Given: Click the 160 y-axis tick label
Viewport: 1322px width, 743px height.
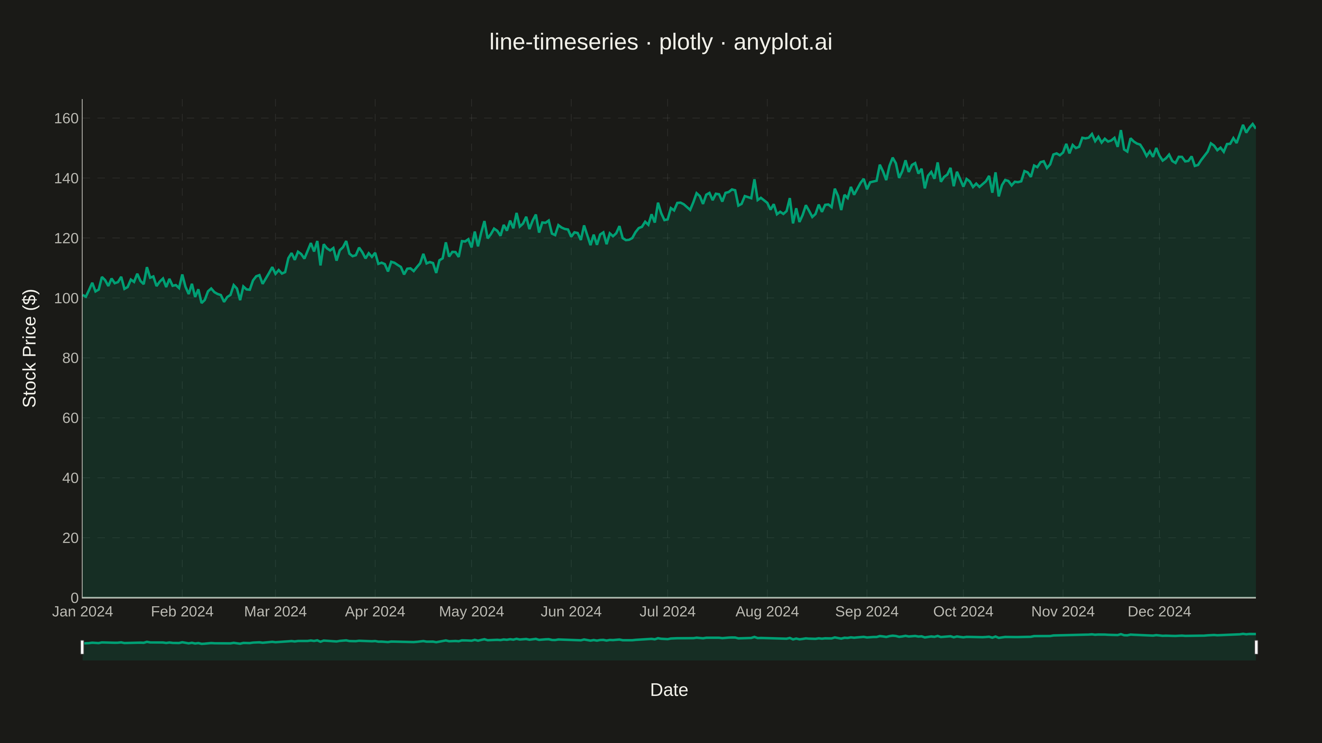Looking at the screenshot, I should tap(66, 118).
